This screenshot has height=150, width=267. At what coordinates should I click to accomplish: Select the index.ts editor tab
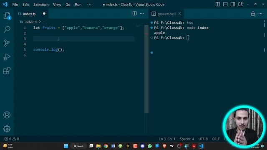pos(31,14)
